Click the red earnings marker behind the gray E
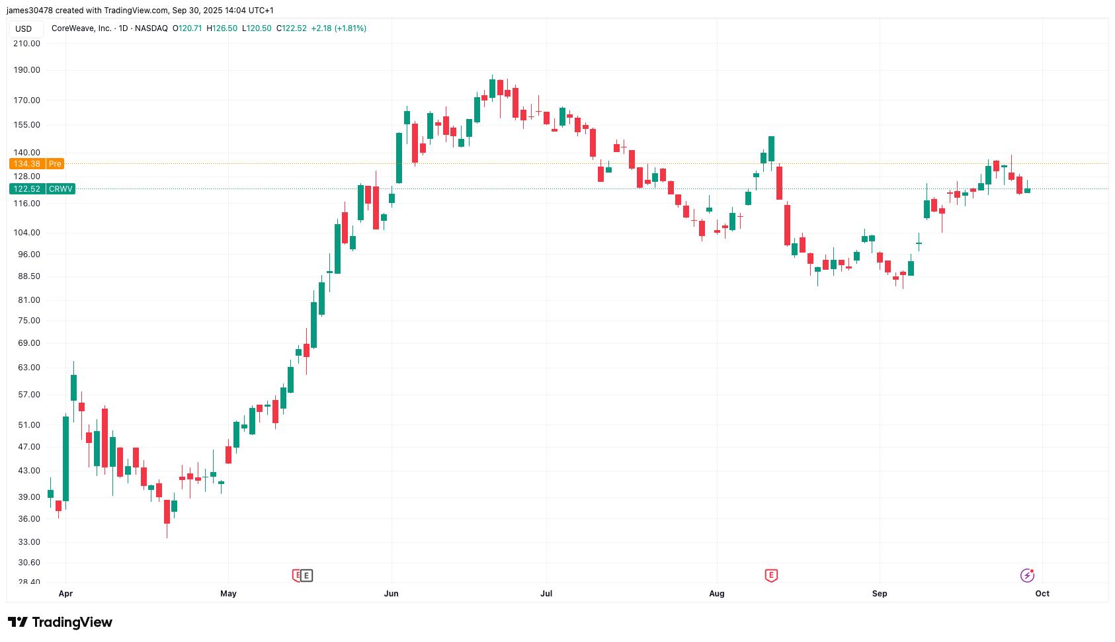The image size is (1115, 642). coord(296,575)
